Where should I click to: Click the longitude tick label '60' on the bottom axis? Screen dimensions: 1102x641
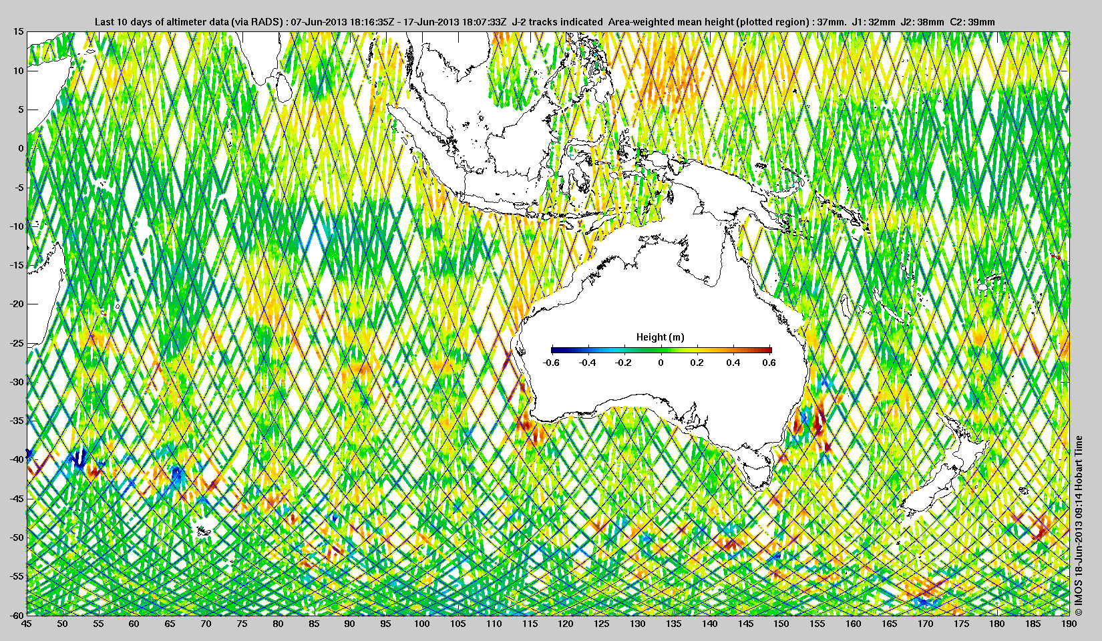tap(134, 624)
